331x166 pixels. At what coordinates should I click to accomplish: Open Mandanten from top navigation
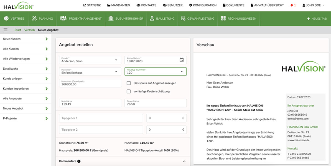[x=119, y=5]
